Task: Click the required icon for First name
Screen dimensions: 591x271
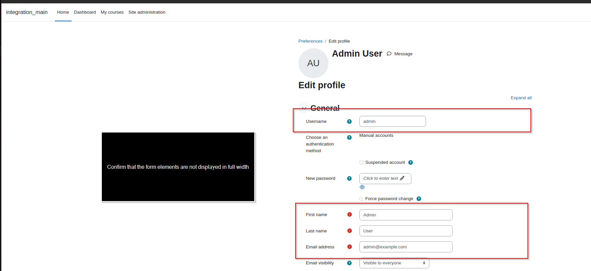Action: [349, 214]
